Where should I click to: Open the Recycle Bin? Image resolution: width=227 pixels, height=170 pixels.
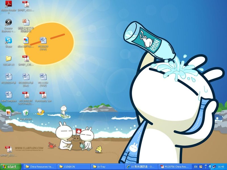(x=26, y=115)
